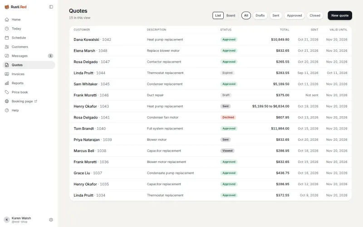Click the K user avatar

click(7, 220)
